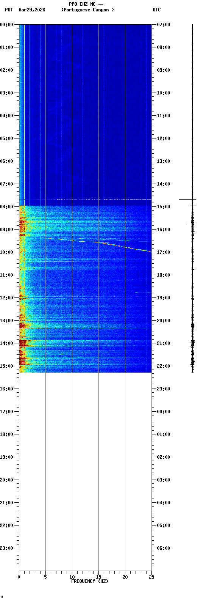
Task: Click PDT axis time label '10:00'
Action: (x=6, y=252)
